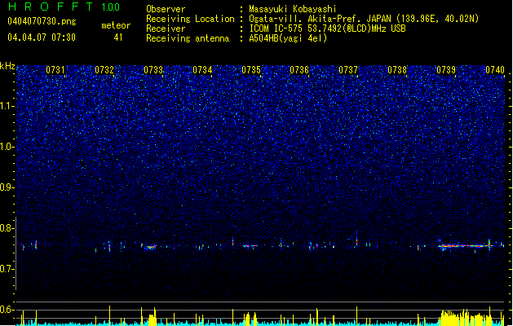
Task: Click the 'Receiving antenna' field label
Action: click(188, 38)
